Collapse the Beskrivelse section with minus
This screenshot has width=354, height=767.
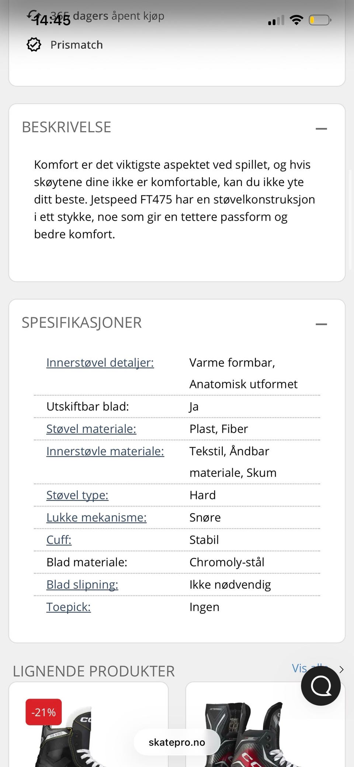click(321, 129)
